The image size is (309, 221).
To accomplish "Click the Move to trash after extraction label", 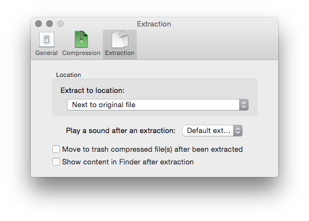I will 152,150.
